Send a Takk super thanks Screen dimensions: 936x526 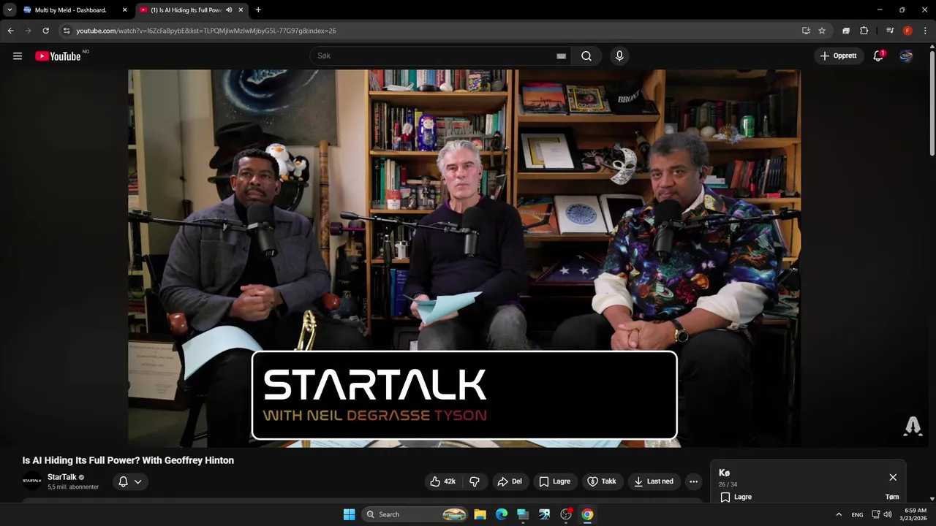602,481
